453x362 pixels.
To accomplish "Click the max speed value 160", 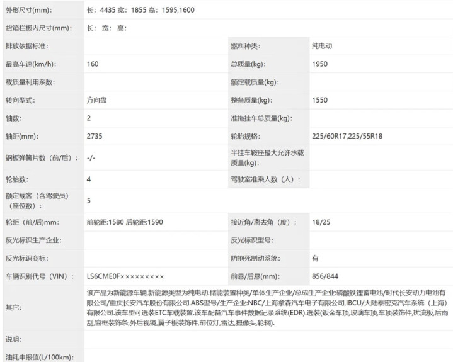I will point(93,64).
